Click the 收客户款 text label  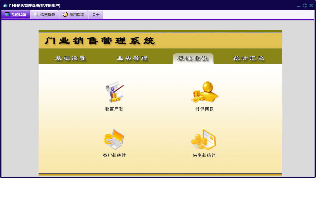pos(114,109)
